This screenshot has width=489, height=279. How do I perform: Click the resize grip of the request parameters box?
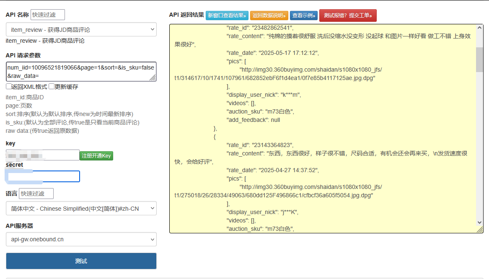tap(153, 78)
